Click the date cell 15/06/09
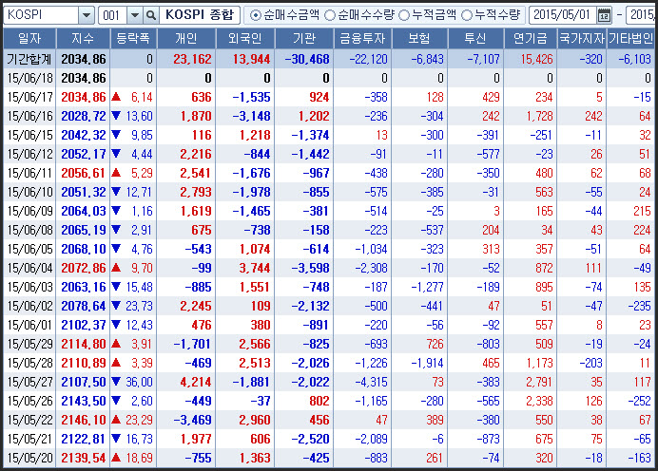 tap(29, 211)
